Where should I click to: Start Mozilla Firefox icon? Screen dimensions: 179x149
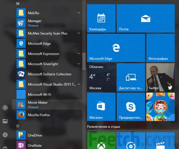21,115
